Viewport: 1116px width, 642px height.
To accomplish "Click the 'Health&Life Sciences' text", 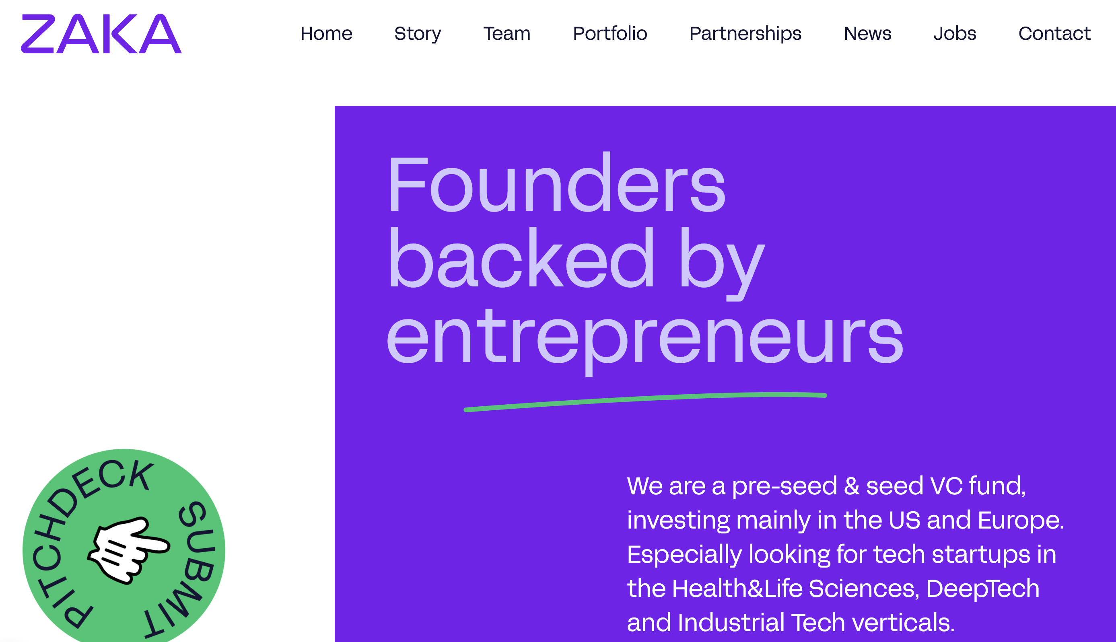I will point(795,588).
